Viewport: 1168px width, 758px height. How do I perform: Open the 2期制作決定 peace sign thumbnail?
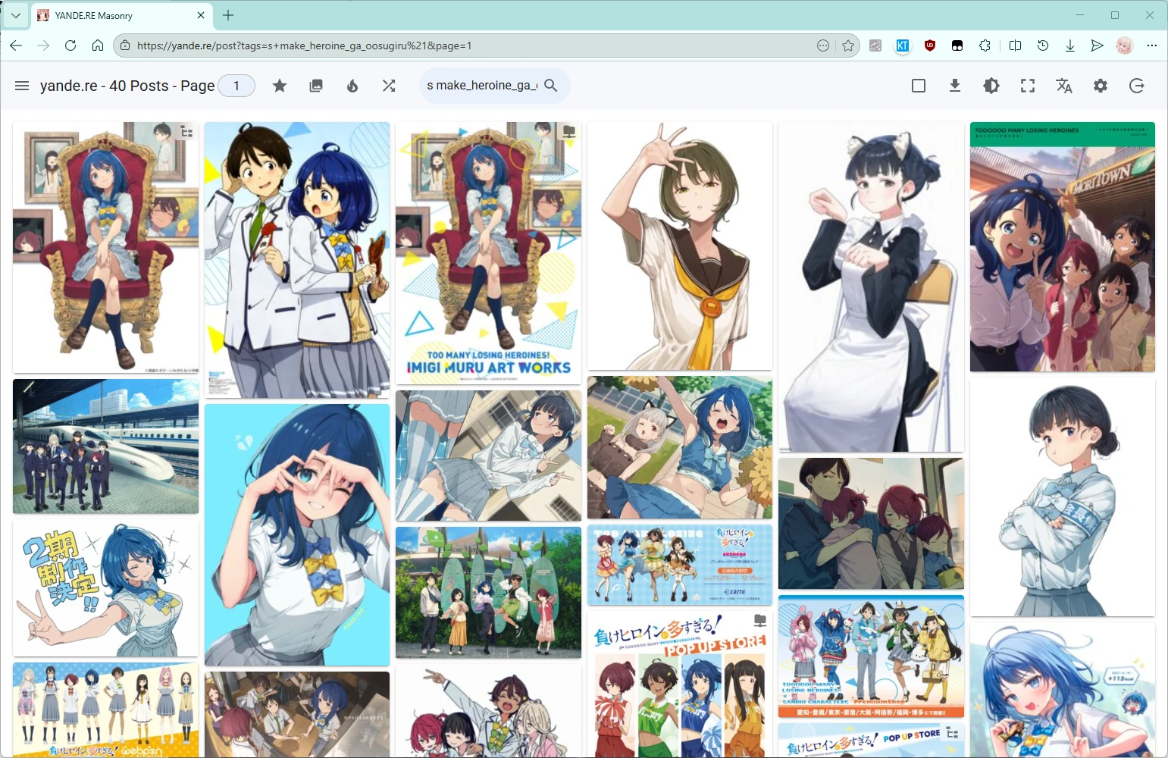106,588
